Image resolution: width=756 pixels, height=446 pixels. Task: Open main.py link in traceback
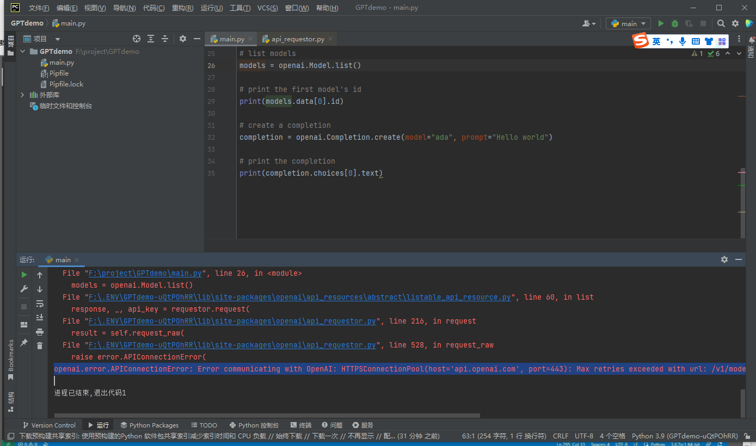(x=145, y=274)
